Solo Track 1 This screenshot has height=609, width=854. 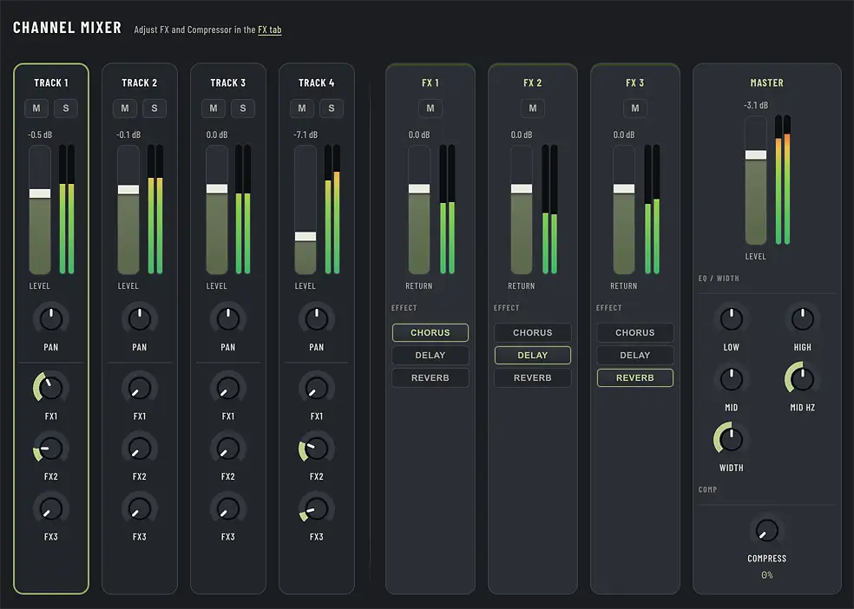coord(66,108)
